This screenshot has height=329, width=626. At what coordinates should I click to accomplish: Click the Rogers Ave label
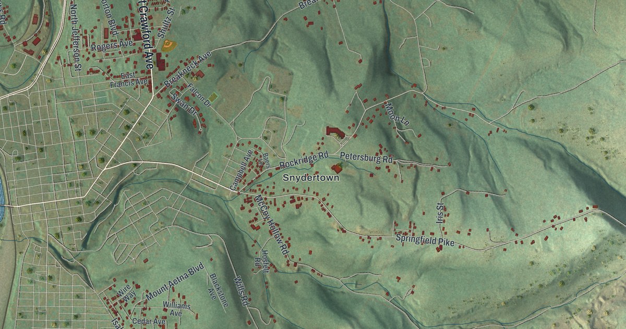[112, 46]
